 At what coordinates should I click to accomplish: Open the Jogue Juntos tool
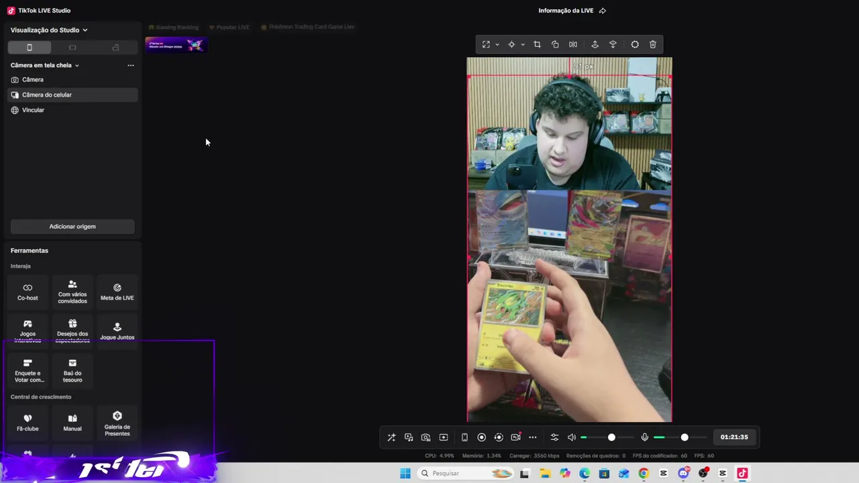point(117,331)
